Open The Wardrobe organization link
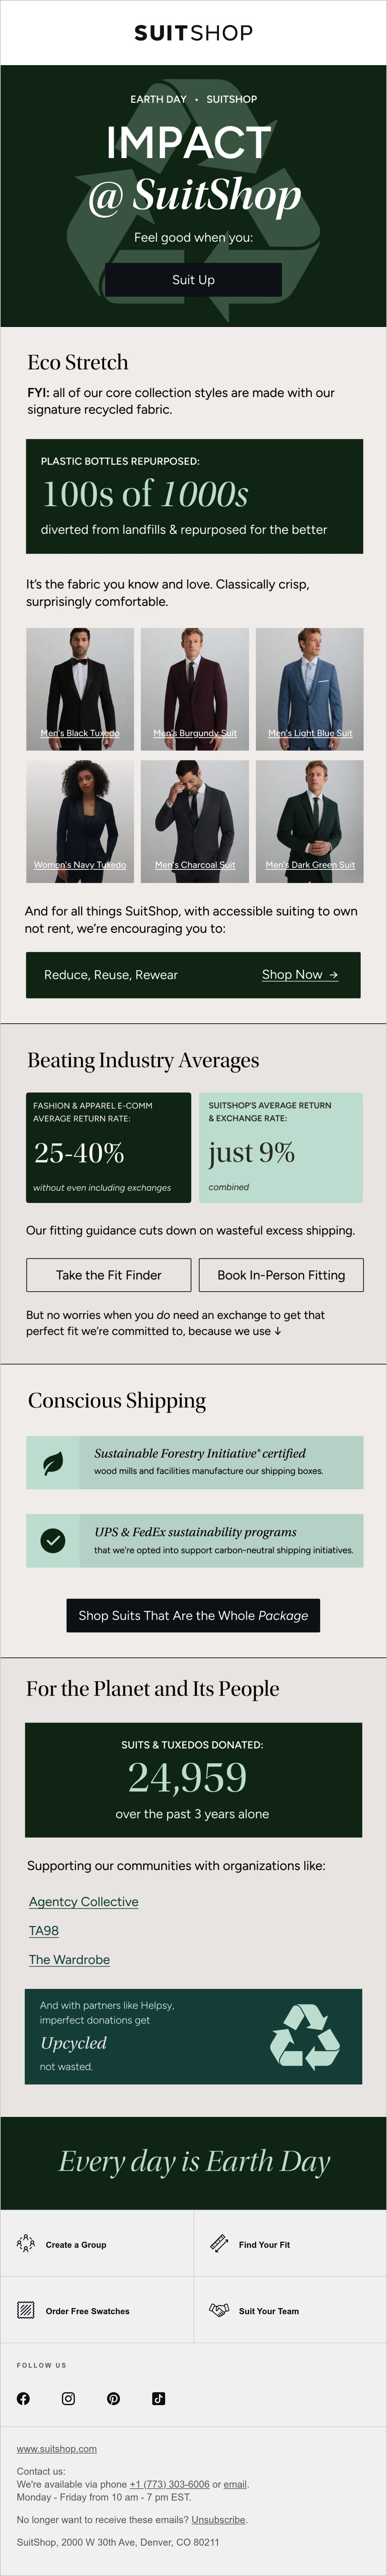Viewport: 387px width, 2576px height. click(x=69, y=1959)
